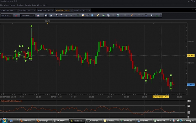Open the Descargas window from the taskbar
196x123 pixels.
tap(44, 120)
